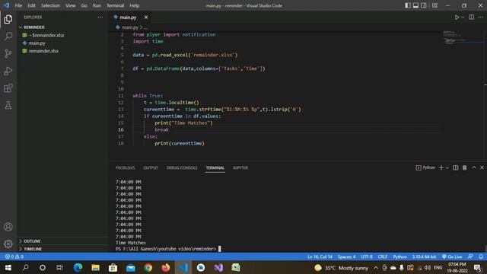Click Ln 16, Col 14 status item

coord(320,256)
